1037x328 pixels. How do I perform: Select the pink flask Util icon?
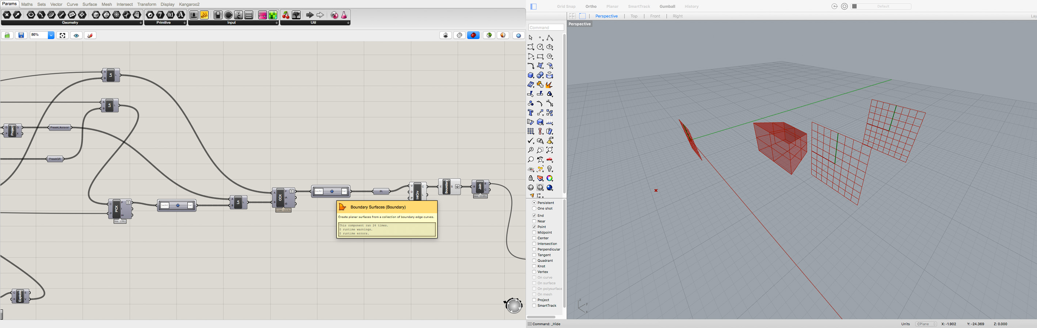click(344, 15)
